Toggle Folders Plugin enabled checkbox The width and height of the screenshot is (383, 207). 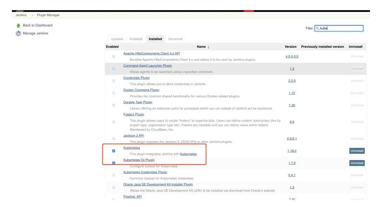click(114, 122)
